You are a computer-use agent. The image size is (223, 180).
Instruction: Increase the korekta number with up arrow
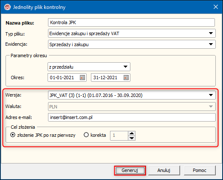click(132, 133)
